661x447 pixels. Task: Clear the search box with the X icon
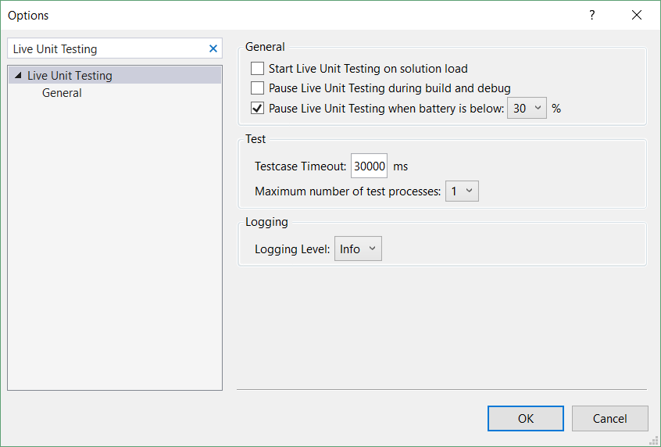[213, 48]
